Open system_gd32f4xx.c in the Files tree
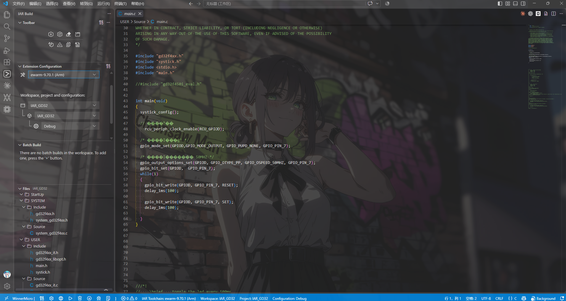 click(x=52, y=233)
